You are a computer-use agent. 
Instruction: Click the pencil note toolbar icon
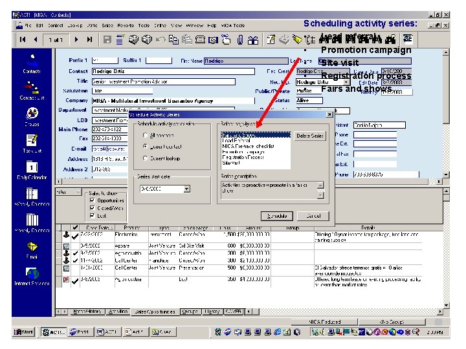pyautogui.click(x=271, y=40)
